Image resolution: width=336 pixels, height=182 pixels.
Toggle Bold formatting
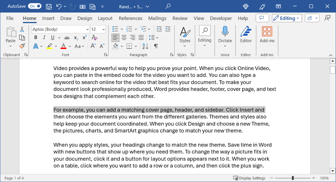(x=36, y=38)
